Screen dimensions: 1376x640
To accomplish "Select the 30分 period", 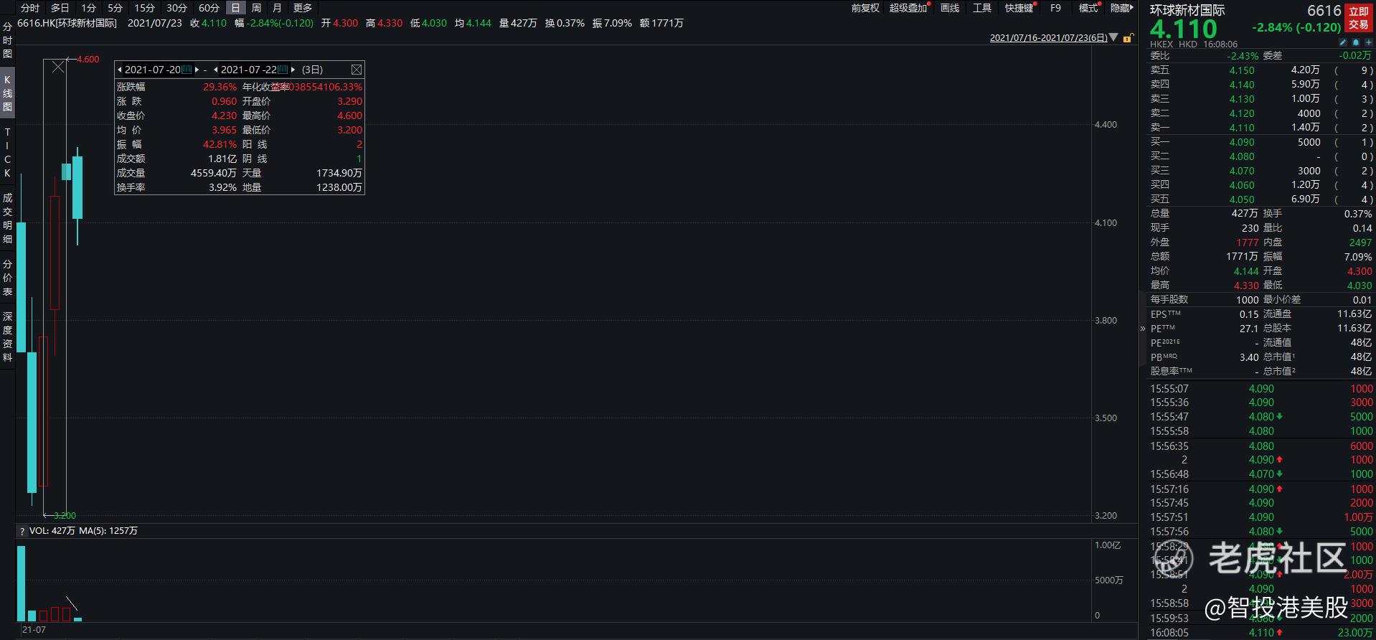I will 176,8.
